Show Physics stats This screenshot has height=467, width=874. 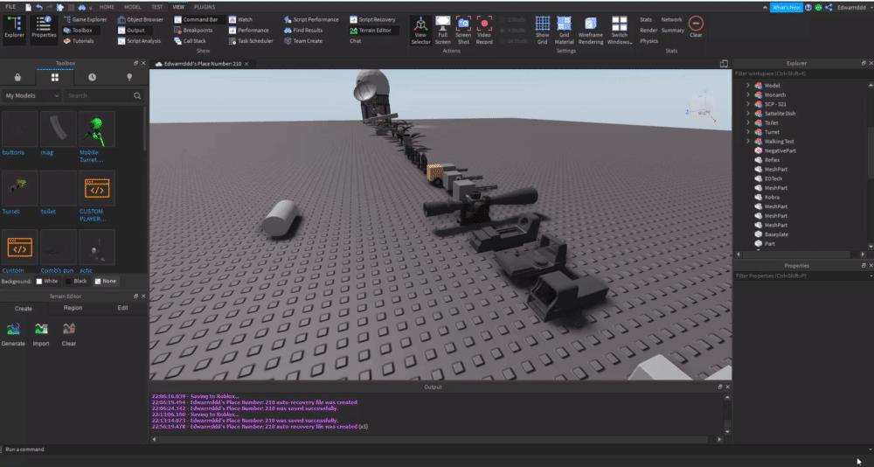click(649, 41)
